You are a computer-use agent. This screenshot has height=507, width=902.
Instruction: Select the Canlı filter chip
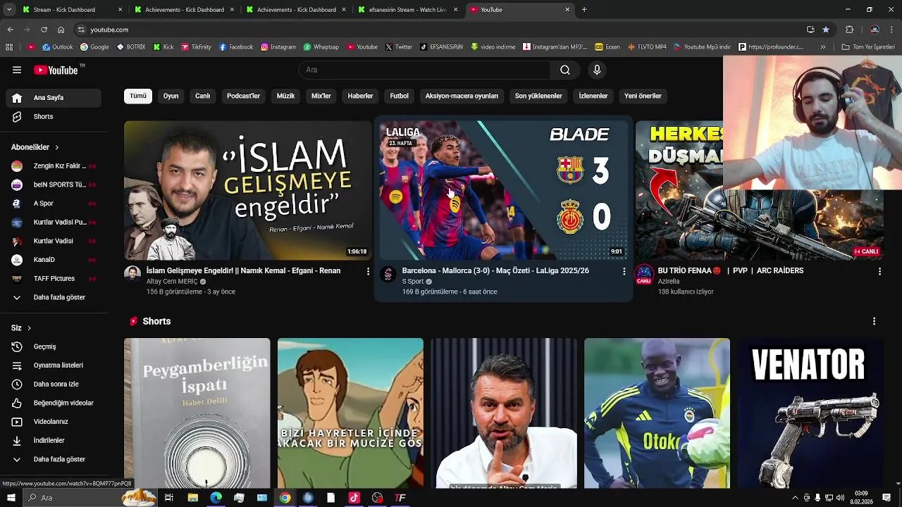coord(203,96)
